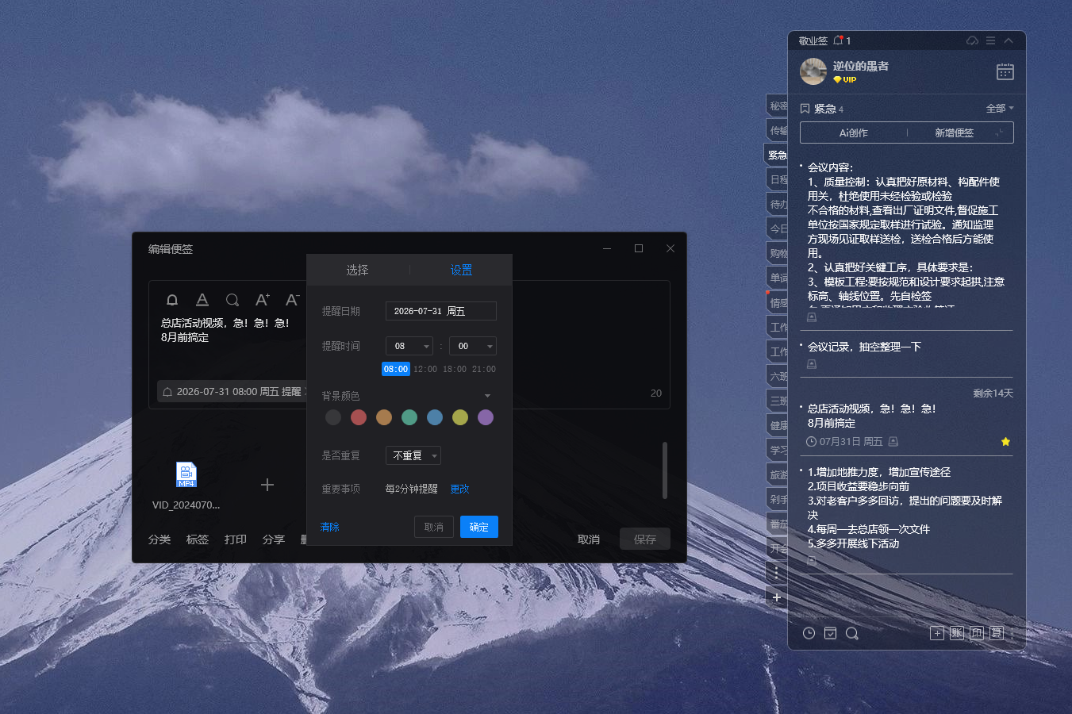Click the Ai创作 button

click(x=854, y=132)
